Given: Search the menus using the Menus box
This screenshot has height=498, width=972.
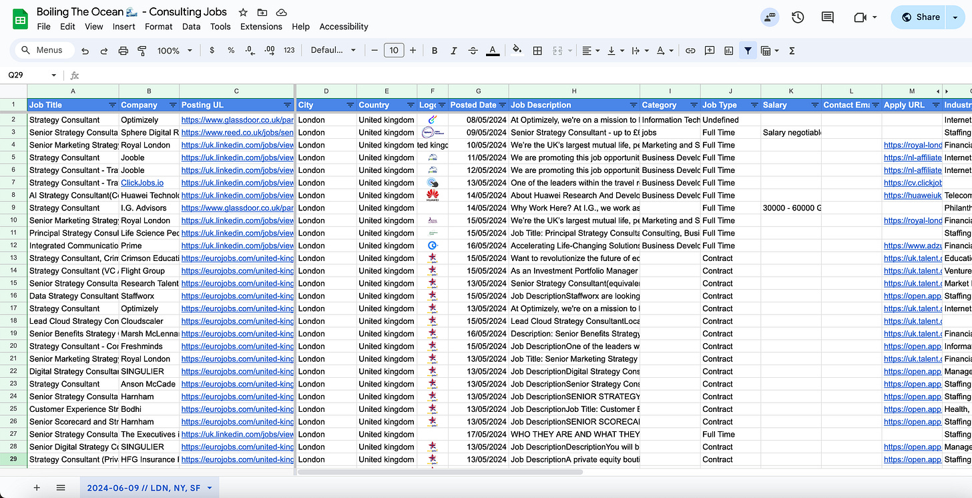Looking at the screenshot, I should [43, 50].
